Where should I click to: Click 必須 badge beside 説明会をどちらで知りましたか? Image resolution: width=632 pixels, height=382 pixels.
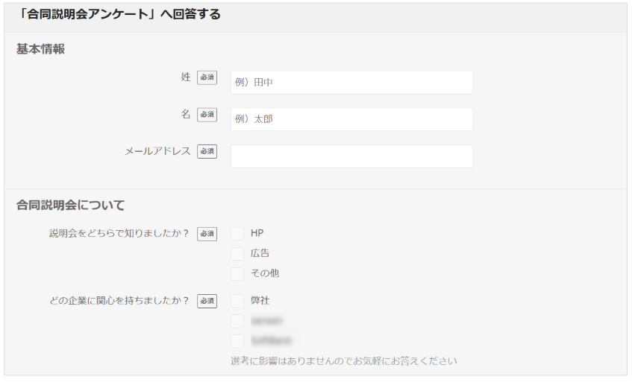pos(207,234)
